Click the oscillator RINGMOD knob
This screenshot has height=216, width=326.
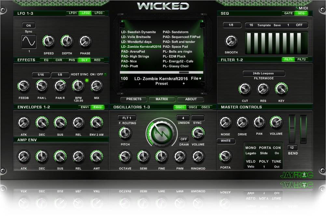click(x=198, y=156)
